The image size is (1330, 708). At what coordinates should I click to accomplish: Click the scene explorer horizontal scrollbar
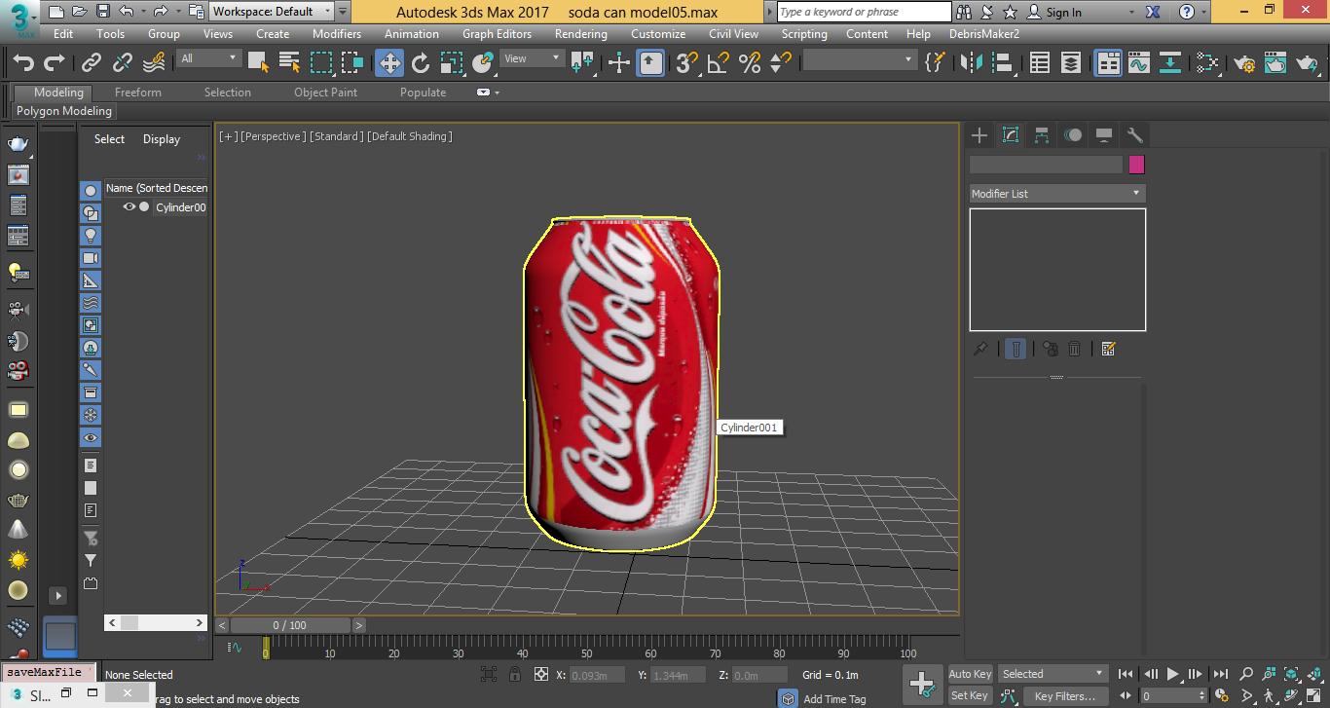click(x=156, y=622)
